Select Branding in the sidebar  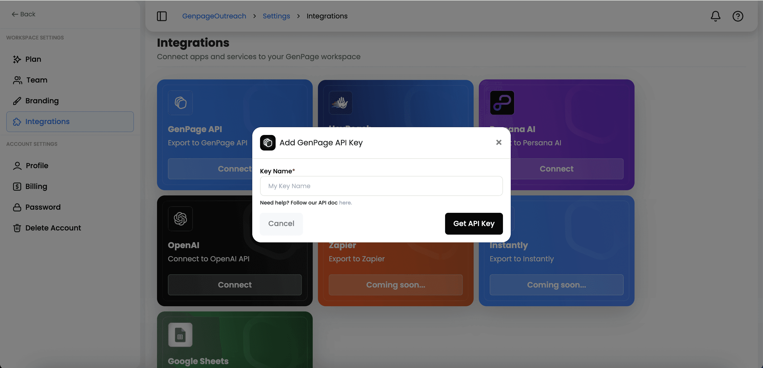click(x=42, y=101)
